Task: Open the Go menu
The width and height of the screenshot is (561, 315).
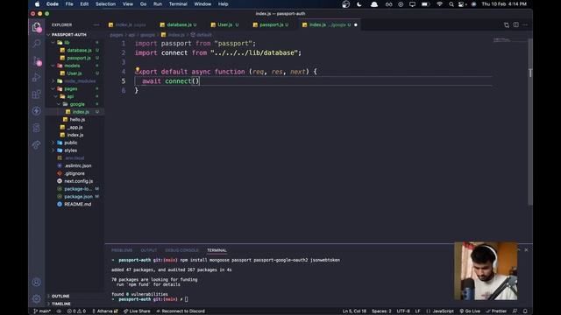Action: pyautogui.click(x=143, y=4)
